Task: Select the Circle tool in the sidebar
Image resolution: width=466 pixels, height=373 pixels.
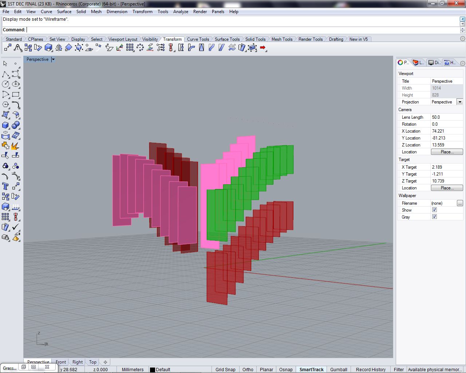Action: 6,84
